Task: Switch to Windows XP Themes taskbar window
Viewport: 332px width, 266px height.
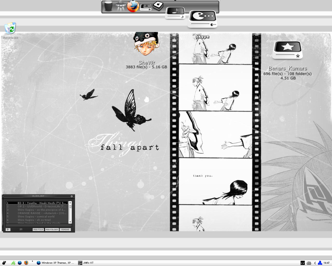Action: click(55, 263)
